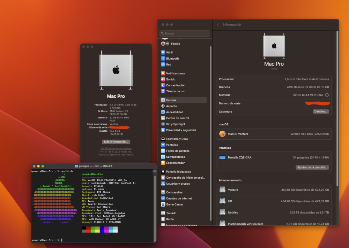Click 'AMD Radeon RX 6800 XT 16 GB' value
This screenshot has width=349, height=248.
pyautogui.click(x=308, y=87)
